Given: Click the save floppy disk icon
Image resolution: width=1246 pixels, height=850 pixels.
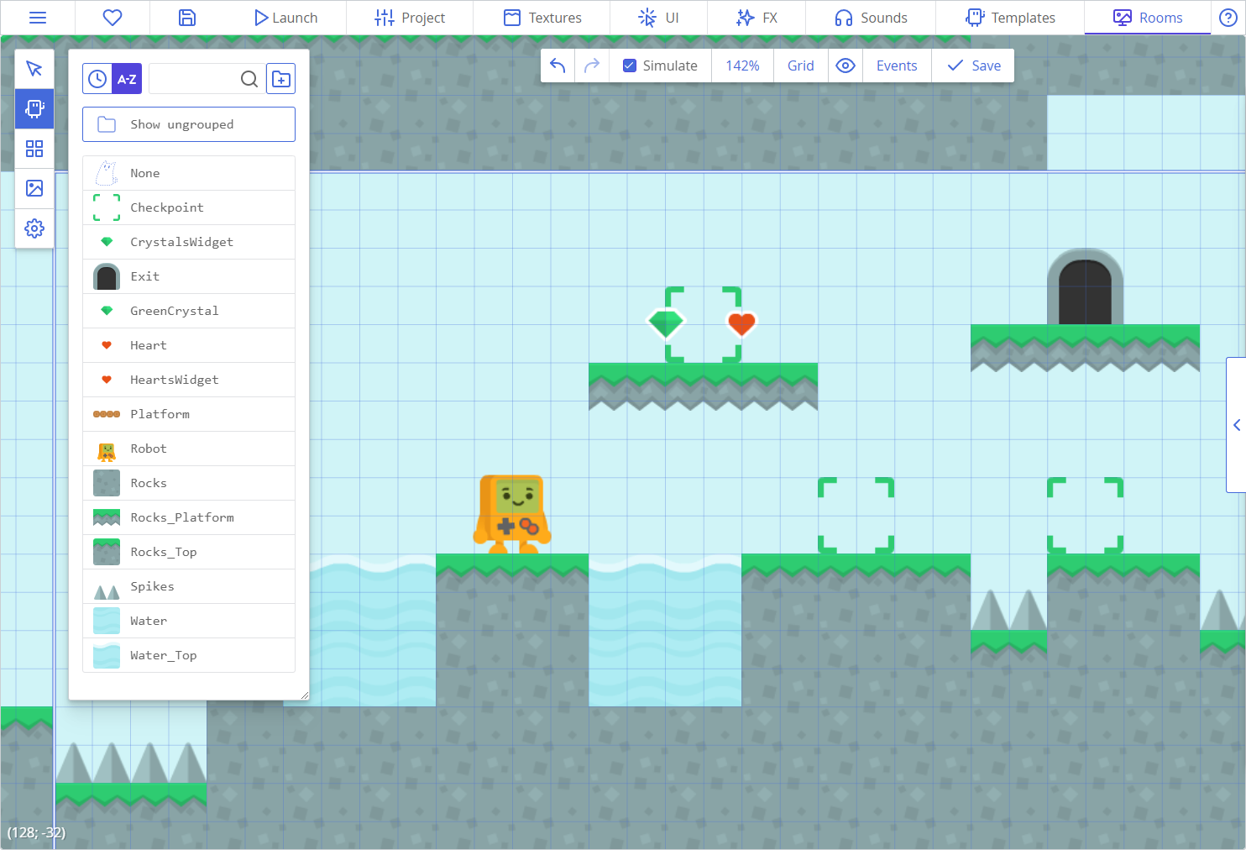Looking at the screenshot, I should tap(187, 18).
